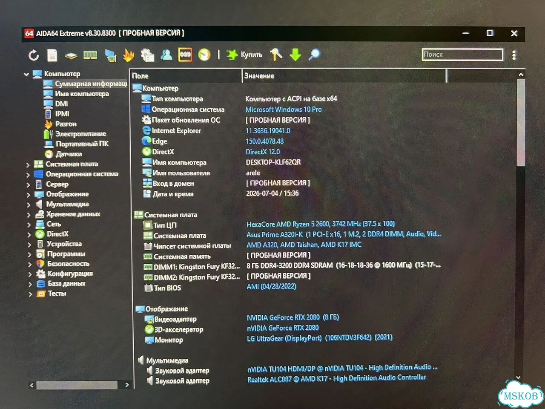Click the motherboard chip toolbar icon
The width and height of the screenshot is (545, 409).
pyautogui.click(x=71, y=56)
